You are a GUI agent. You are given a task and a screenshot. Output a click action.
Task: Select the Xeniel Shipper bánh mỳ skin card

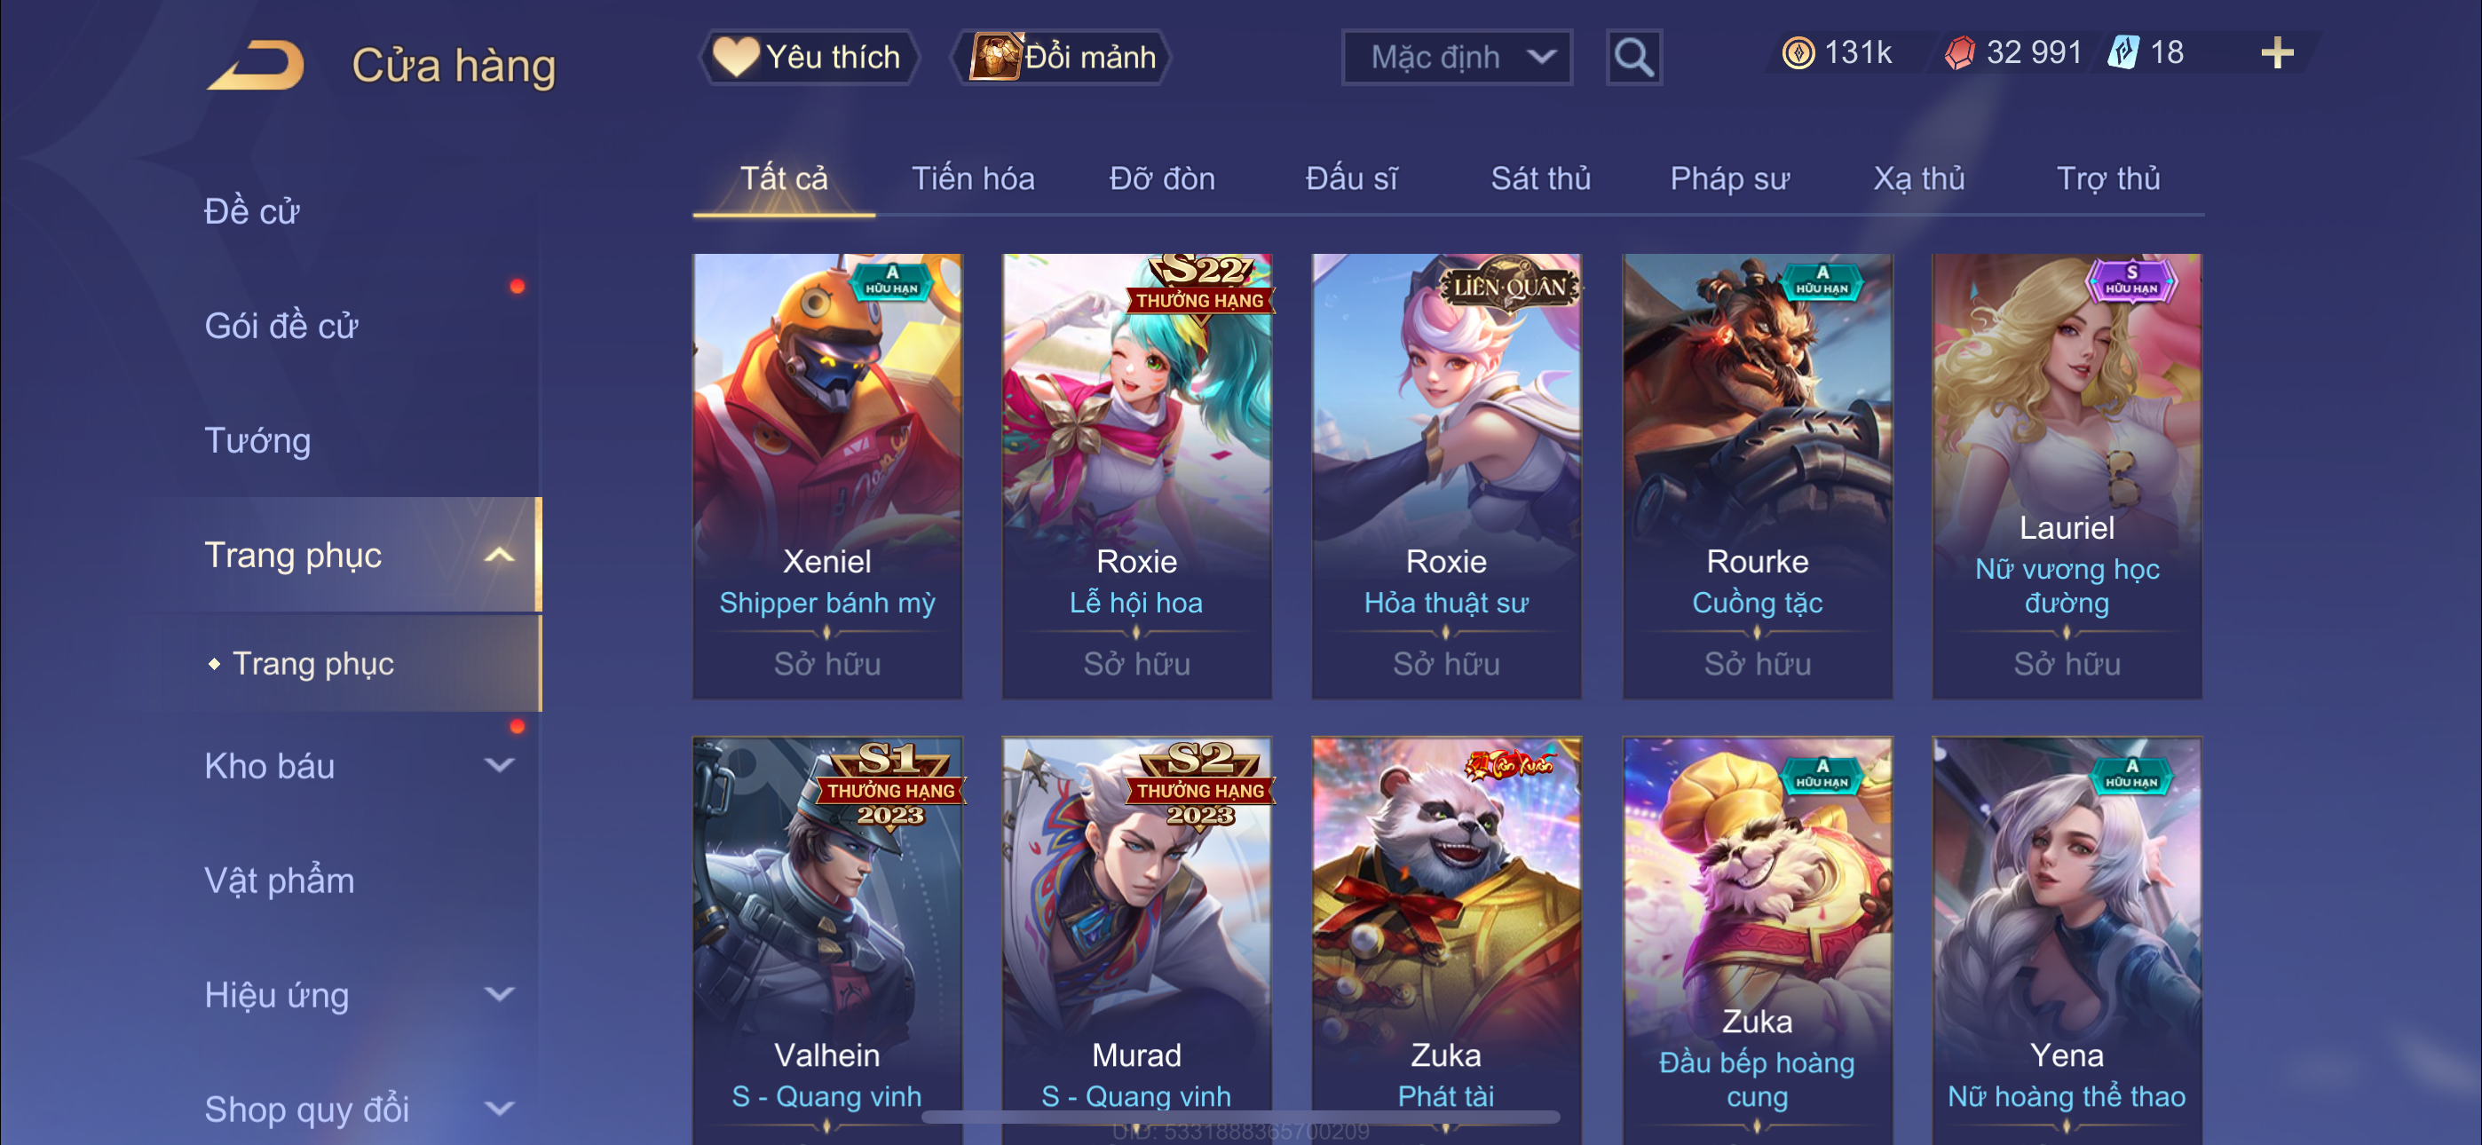826,475
